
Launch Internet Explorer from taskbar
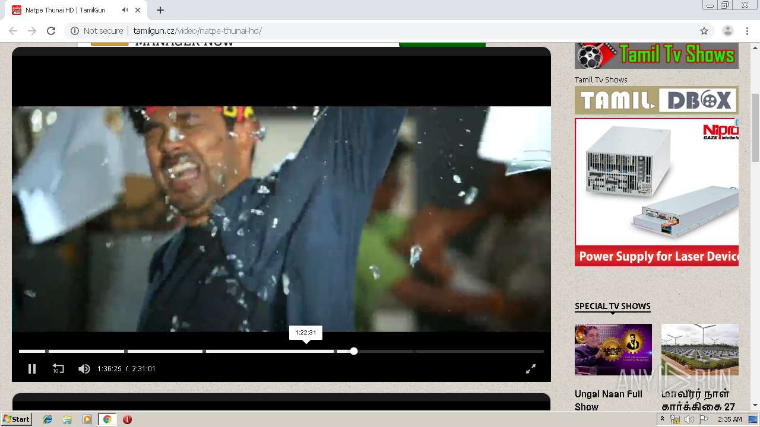47,419
